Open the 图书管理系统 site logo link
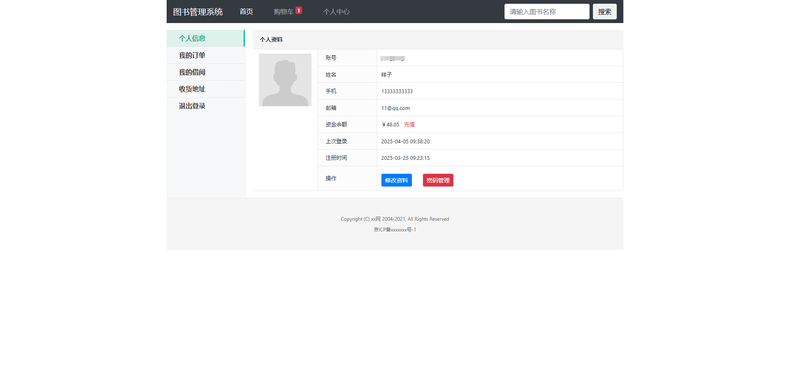 (198, 12)
